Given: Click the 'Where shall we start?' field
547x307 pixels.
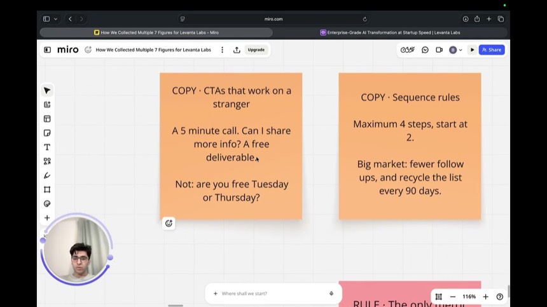Looking at the screenshot, I should (x=273, y=294).
